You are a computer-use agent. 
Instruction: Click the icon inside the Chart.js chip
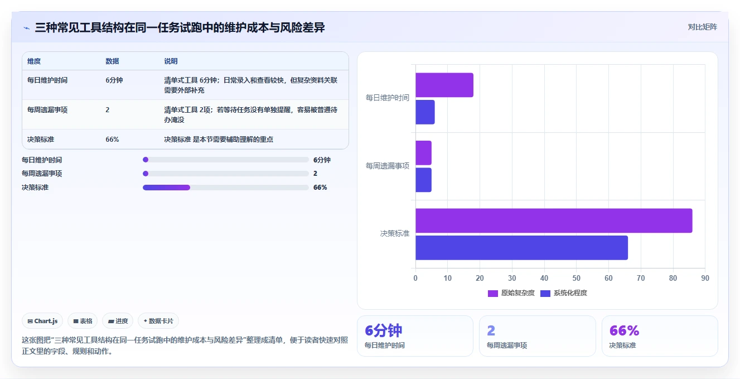click(x=30, y=321)
